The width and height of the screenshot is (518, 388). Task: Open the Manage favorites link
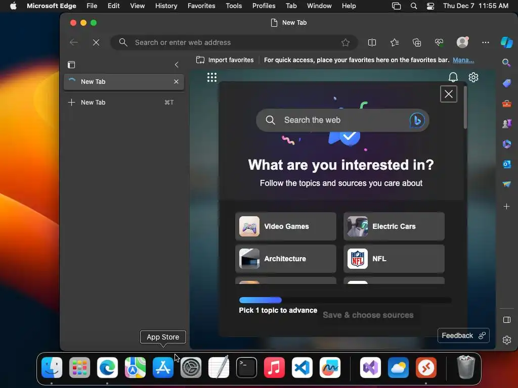tap(463, 60)
